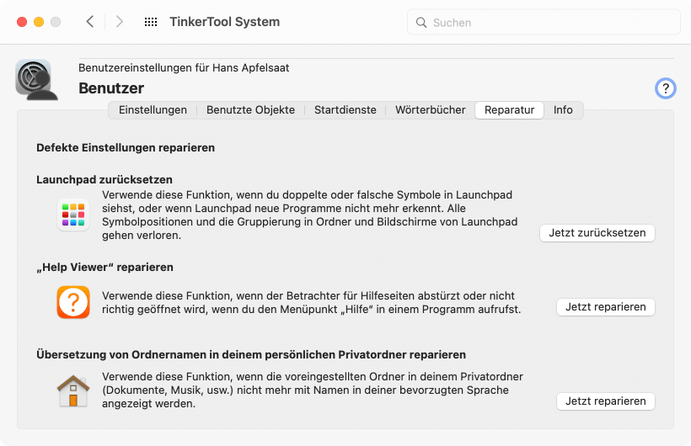Minimize the window with the yellow button
691x446 pixels.
[x=39, y=22]
